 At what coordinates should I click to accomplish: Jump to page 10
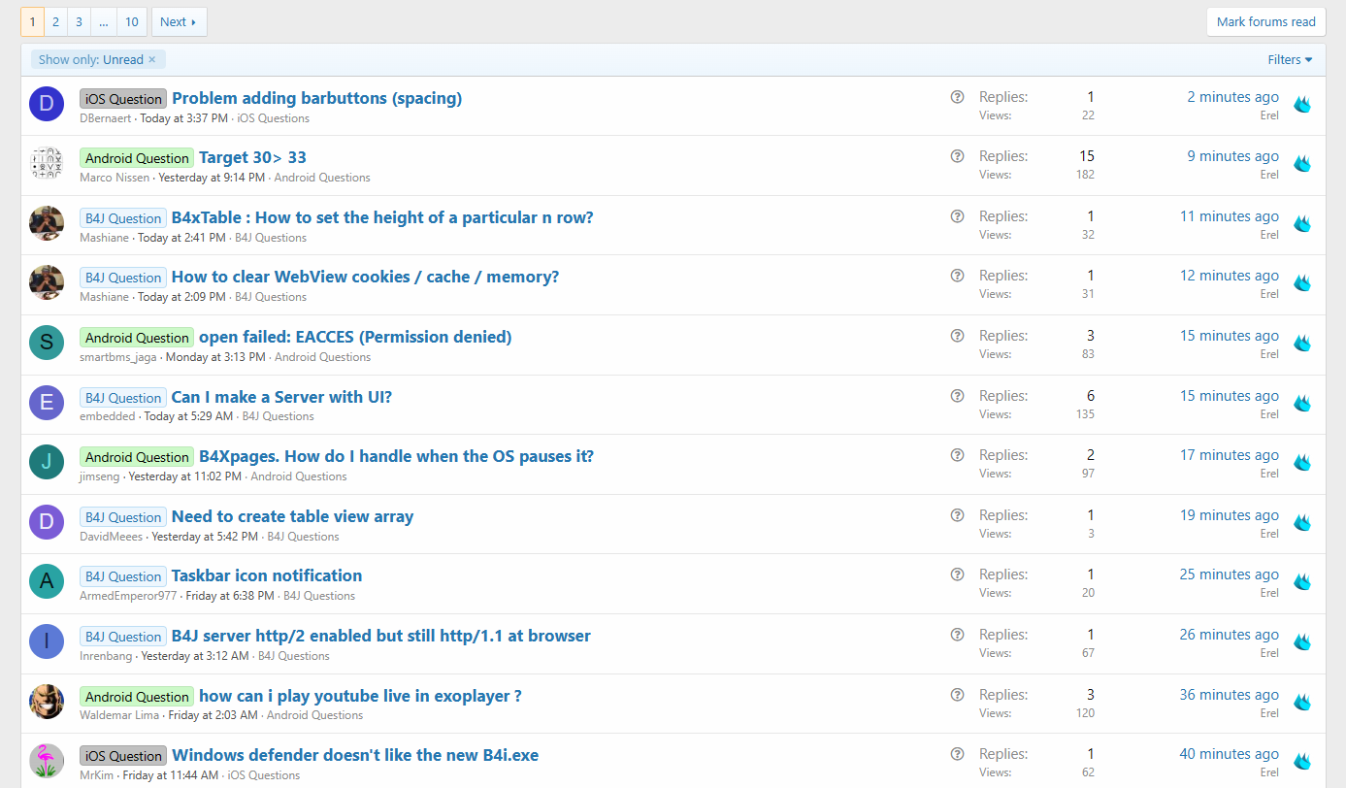pos(131,21)
